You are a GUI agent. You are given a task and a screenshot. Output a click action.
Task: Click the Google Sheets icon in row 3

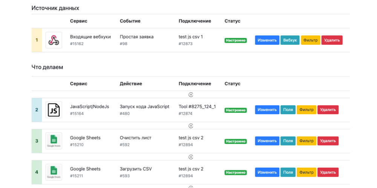[x=54, y=141]
